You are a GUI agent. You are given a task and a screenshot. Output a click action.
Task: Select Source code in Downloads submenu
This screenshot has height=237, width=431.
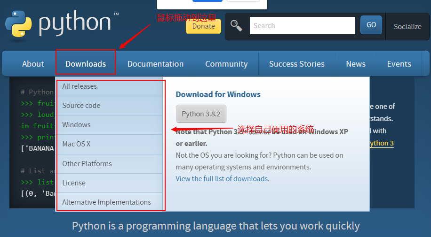click(110, 106)
